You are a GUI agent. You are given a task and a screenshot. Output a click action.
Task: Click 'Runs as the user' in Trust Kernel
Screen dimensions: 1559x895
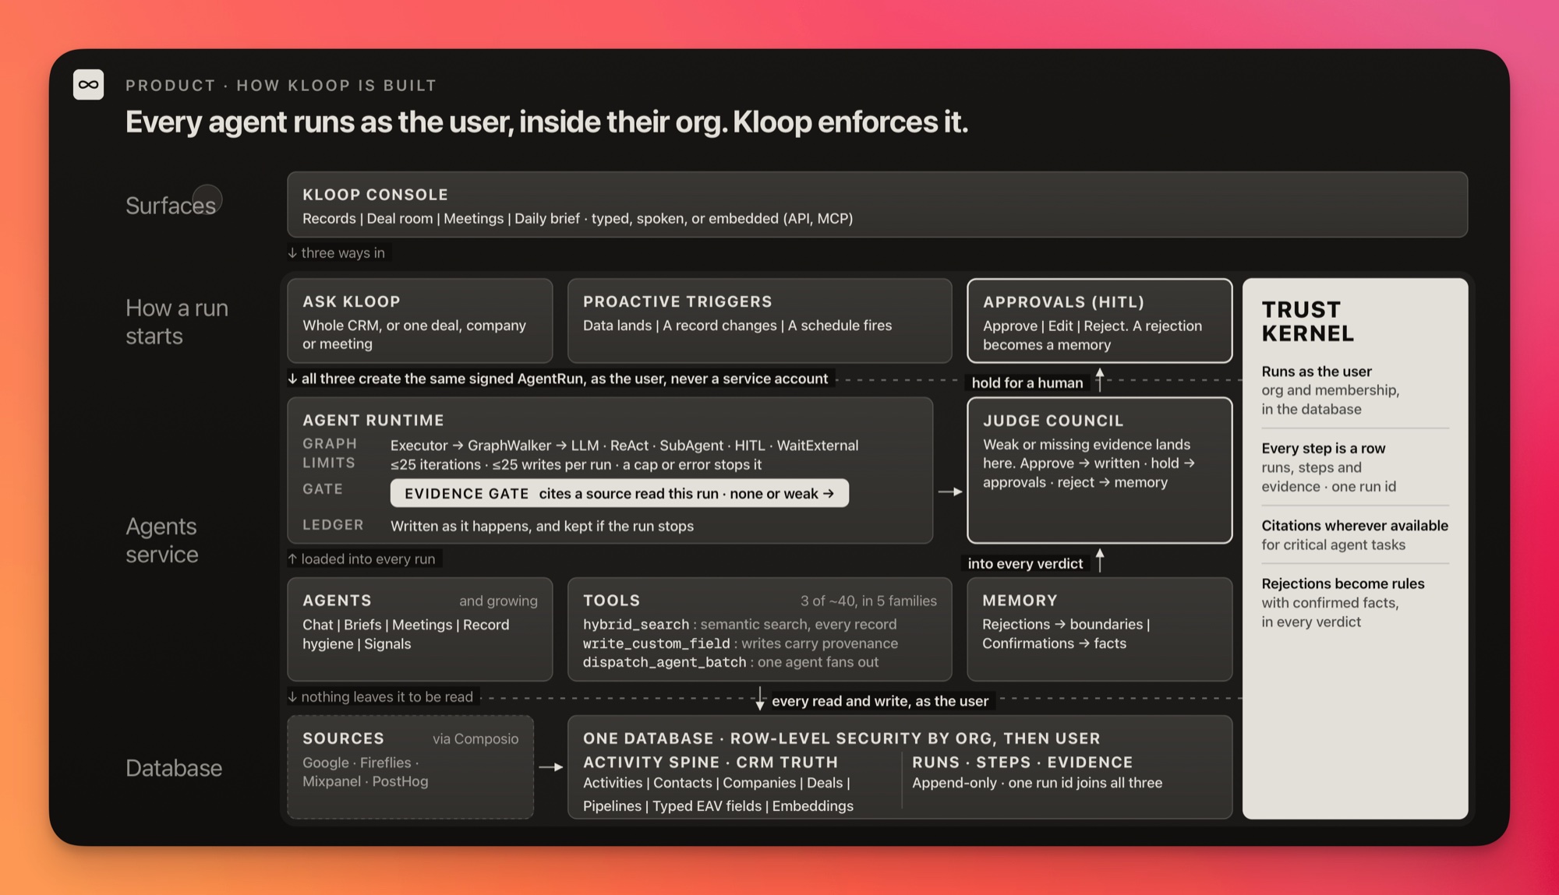point(1317,372)
